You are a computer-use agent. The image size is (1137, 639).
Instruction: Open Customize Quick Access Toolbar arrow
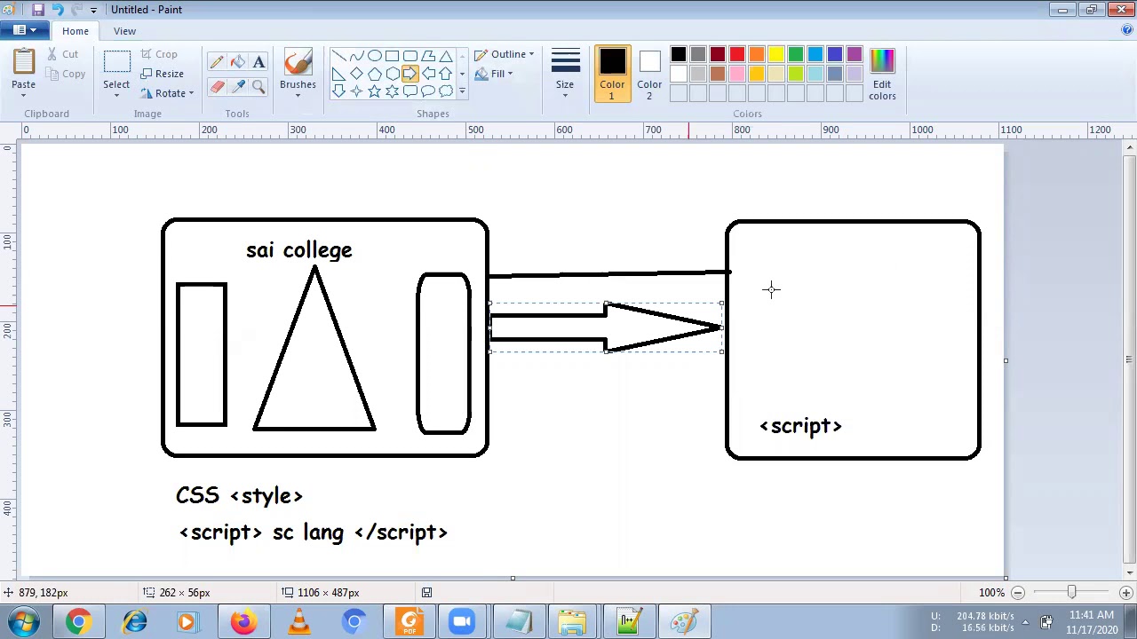pos(93,10)
